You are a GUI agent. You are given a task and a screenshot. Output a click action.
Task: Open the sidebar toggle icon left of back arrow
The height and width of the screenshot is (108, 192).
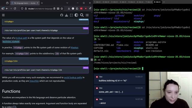[3, 8]
